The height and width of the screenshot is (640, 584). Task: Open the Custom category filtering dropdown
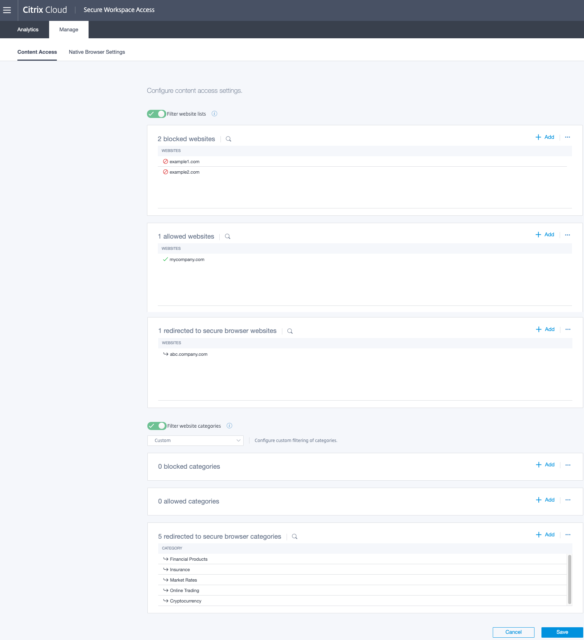click(x=196, y=440)
